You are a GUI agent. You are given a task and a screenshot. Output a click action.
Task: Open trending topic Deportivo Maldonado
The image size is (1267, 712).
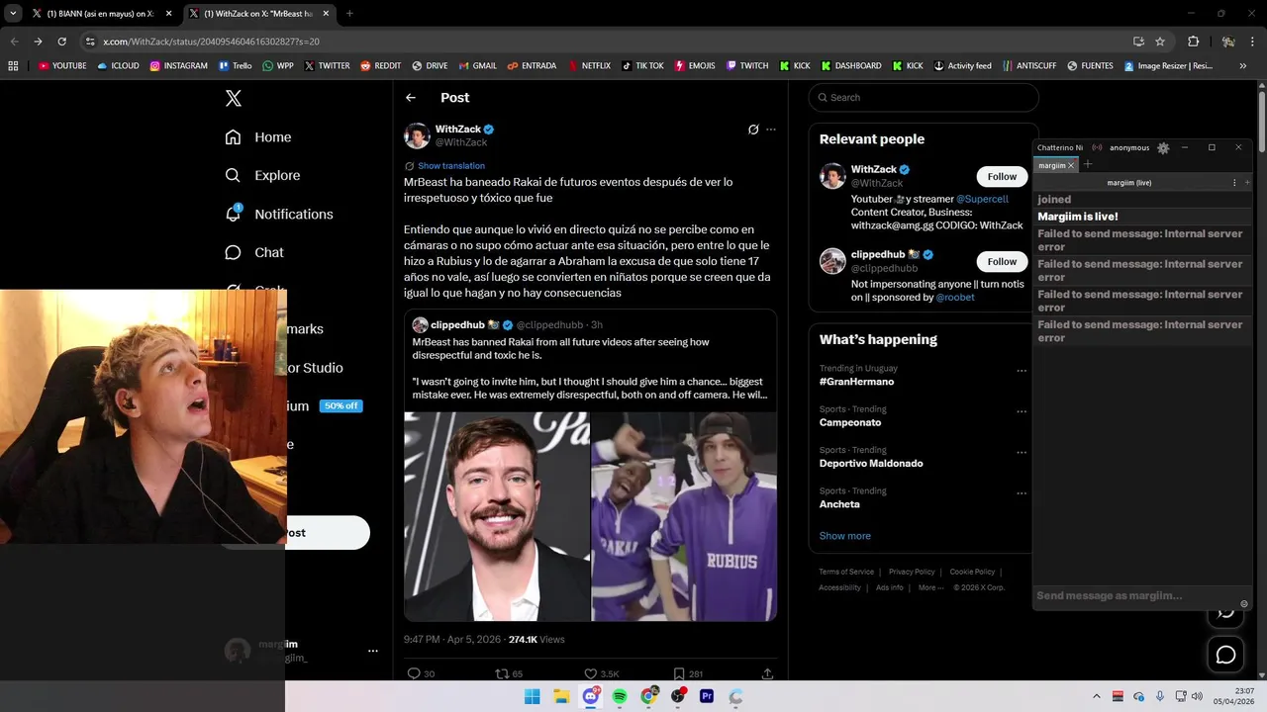click(871, 464)
